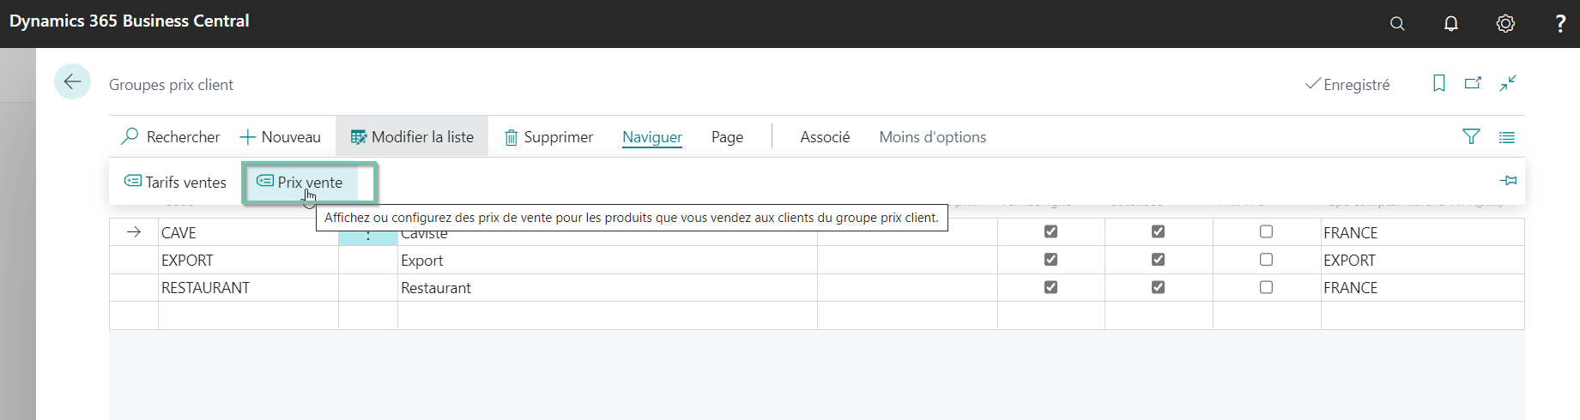Viewport: 1580px width, 420px height.
Task: Click Modifier la liste
Action: (412, 137)
